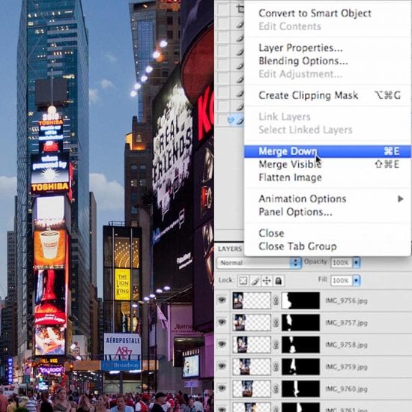Click the IMG_9759.jpg layer name
This screenshot has height=412, width=412.
(346, 367)
